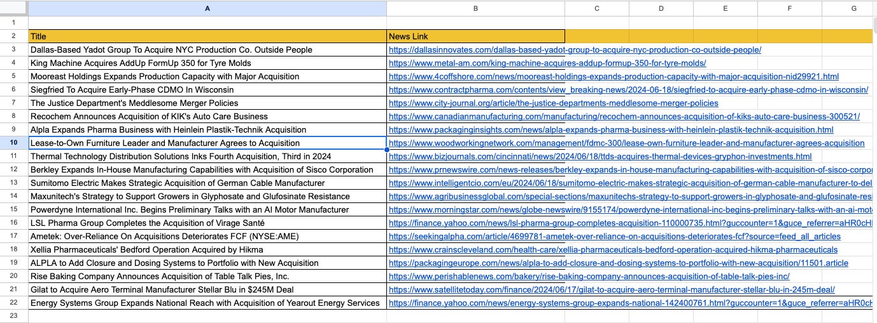Select the Energy Systems Group Expands cell
Viewport: 877px width, 323px height.
[207, 303]
